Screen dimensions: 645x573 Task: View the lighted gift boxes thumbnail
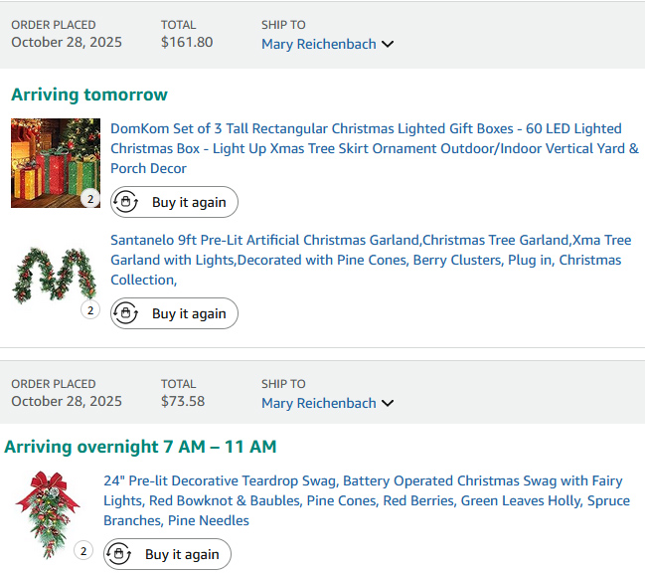(55, 162)
